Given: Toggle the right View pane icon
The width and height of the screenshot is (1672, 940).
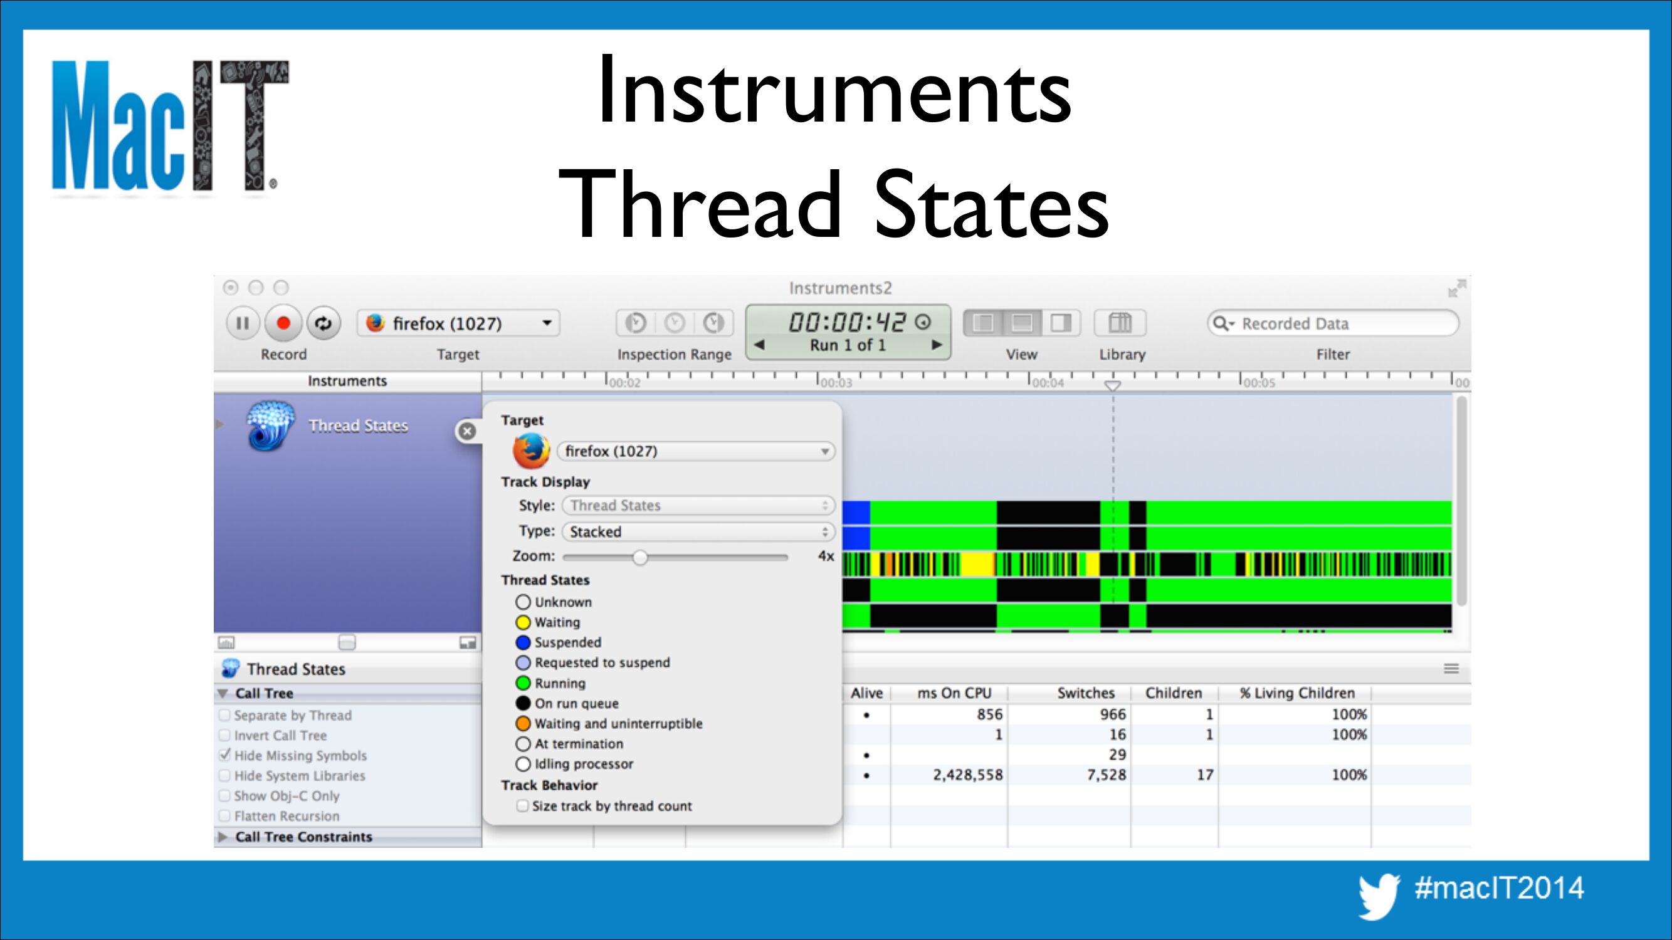Looking at the screenshot, I should (x=1061, y=323).
